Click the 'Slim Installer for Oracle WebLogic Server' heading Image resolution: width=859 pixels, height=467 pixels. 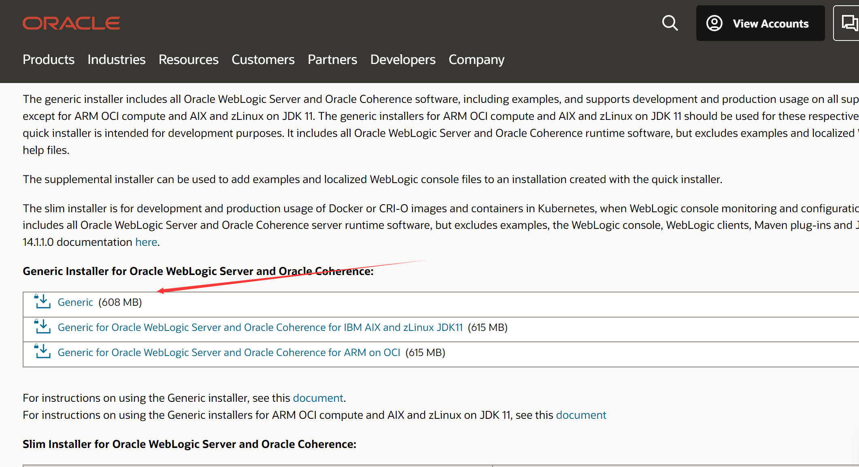(x=189, y=444)
